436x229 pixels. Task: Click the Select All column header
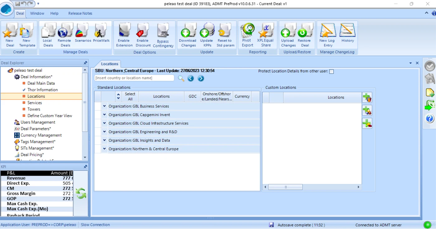point(130,96)
